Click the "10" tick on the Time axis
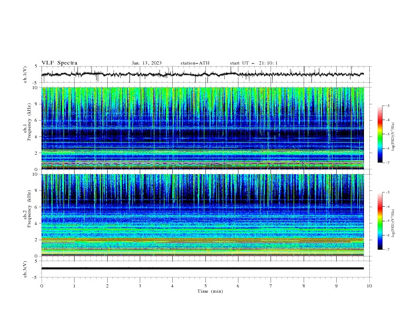The width and height of the screenshot is (416, 321). tap(369, 286)
